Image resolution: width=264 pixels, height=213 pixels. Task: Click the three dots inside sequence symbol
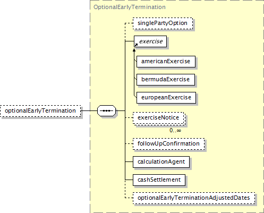click(106, 111)
